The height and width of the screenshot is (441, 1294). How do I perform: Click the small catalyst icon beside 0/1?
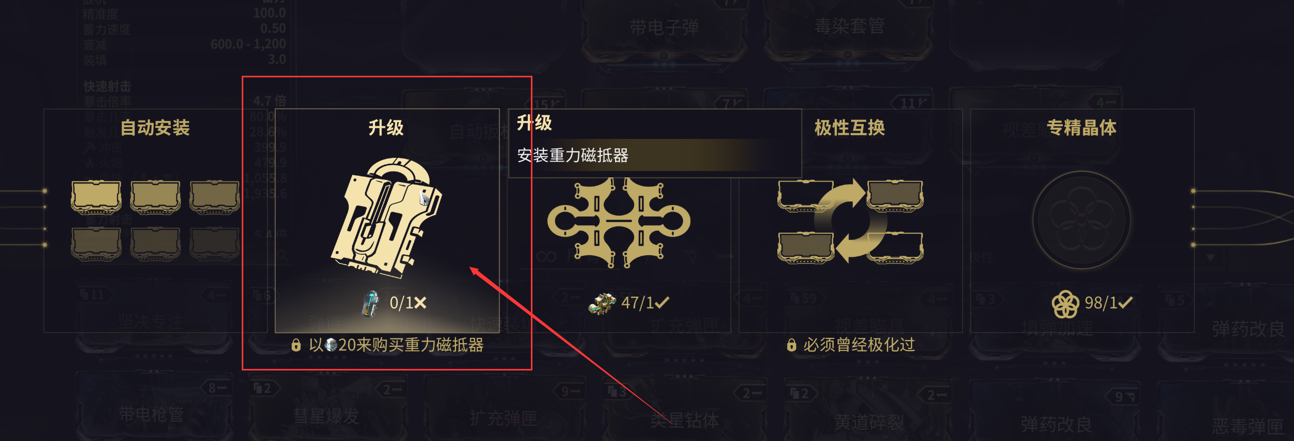point(371,303)
